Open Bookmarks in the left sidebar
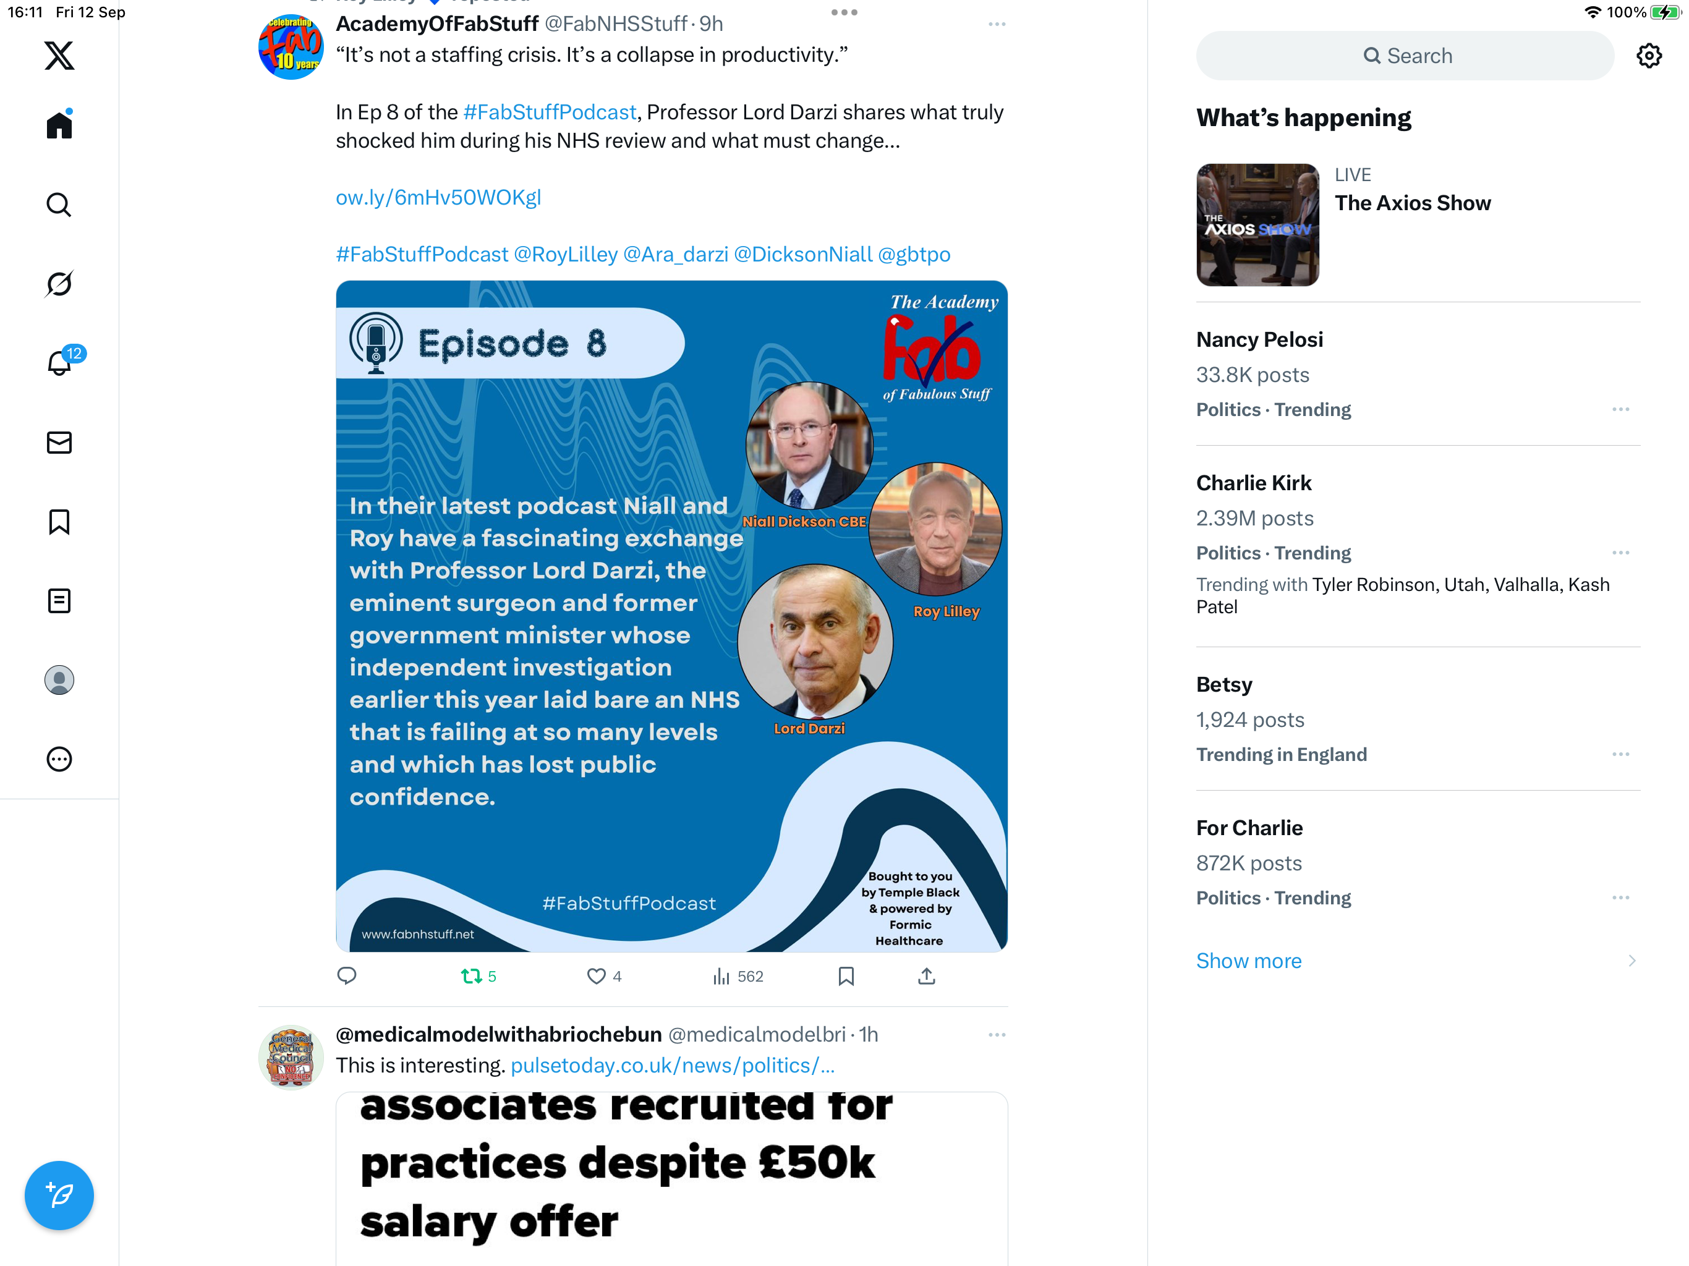This screenshot has height=1266, width=1689. 59,522
